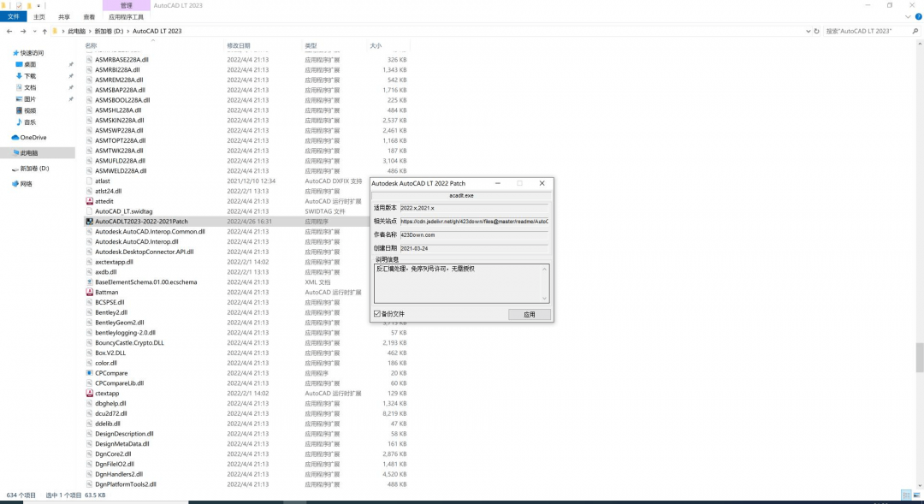Sort files by 修改日期 column header
The image size is (924, 504).
pos(239,45)
